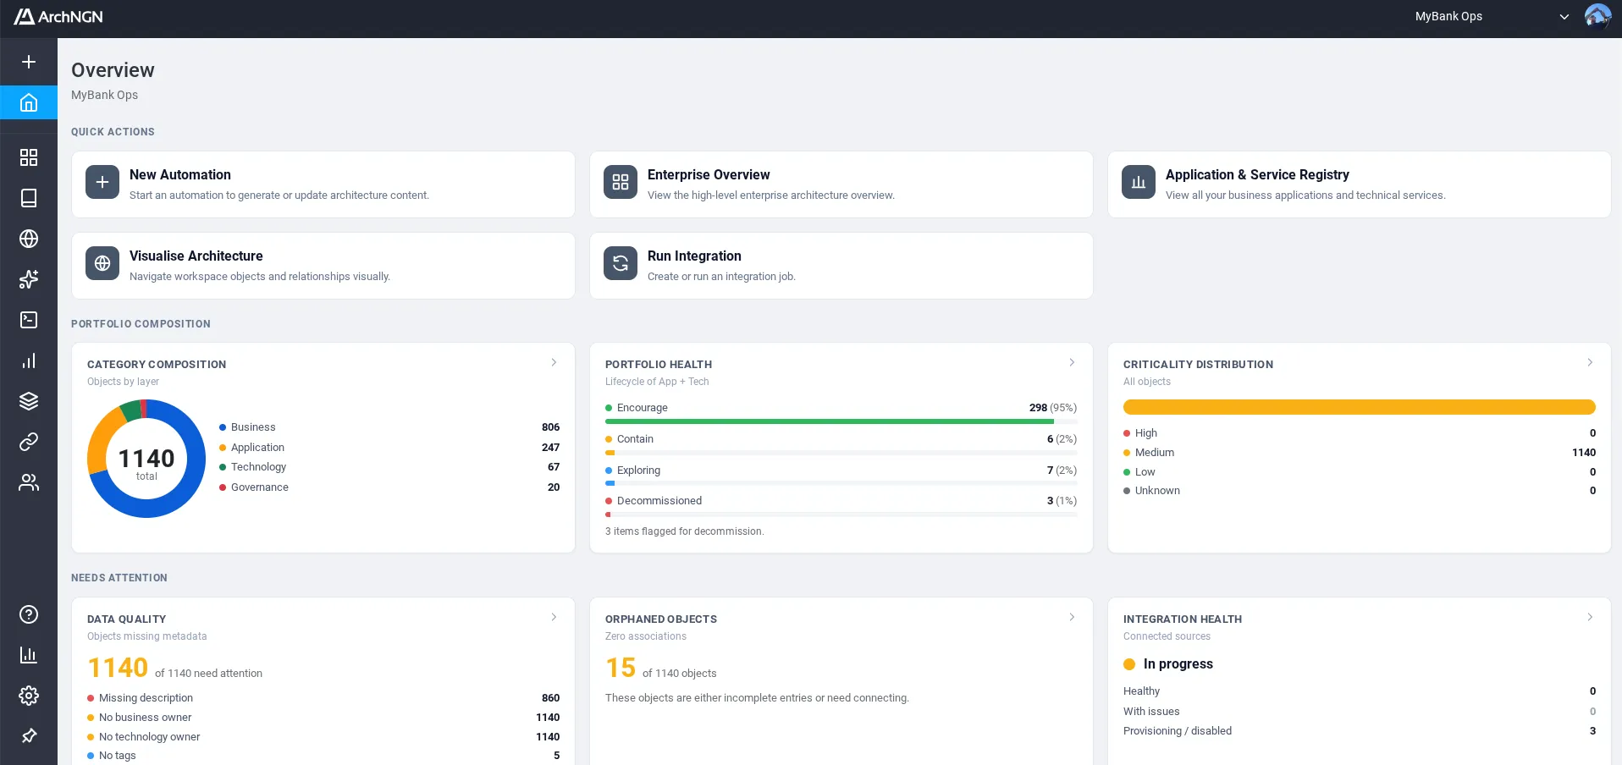Click the Decommissioned lifecycle row
The image size is (1622, 765).
[x=841, y=501]
